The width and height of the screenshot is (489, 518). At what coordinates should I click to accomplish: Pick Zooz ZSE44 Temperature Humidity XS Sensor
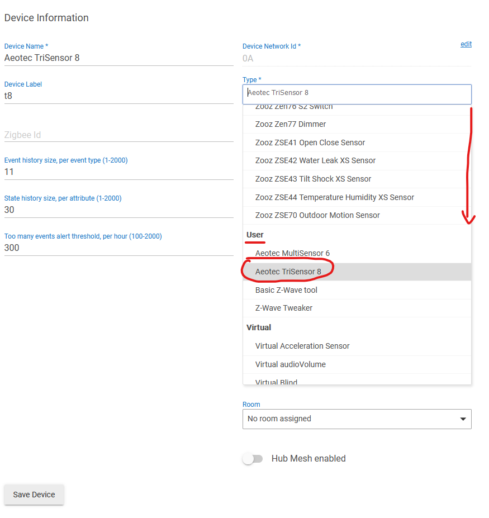pyautogui.click(x=357, y=198)
